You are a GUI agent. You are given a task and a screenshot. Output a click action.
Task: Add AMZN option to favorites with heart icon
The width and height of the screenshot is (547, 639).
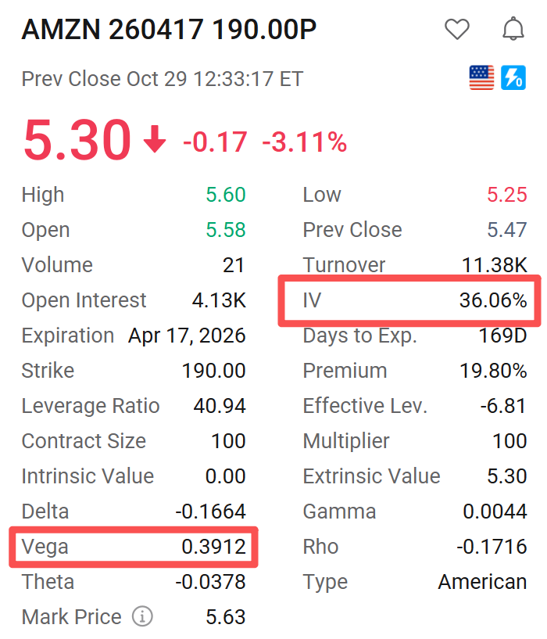pos(456,30)
